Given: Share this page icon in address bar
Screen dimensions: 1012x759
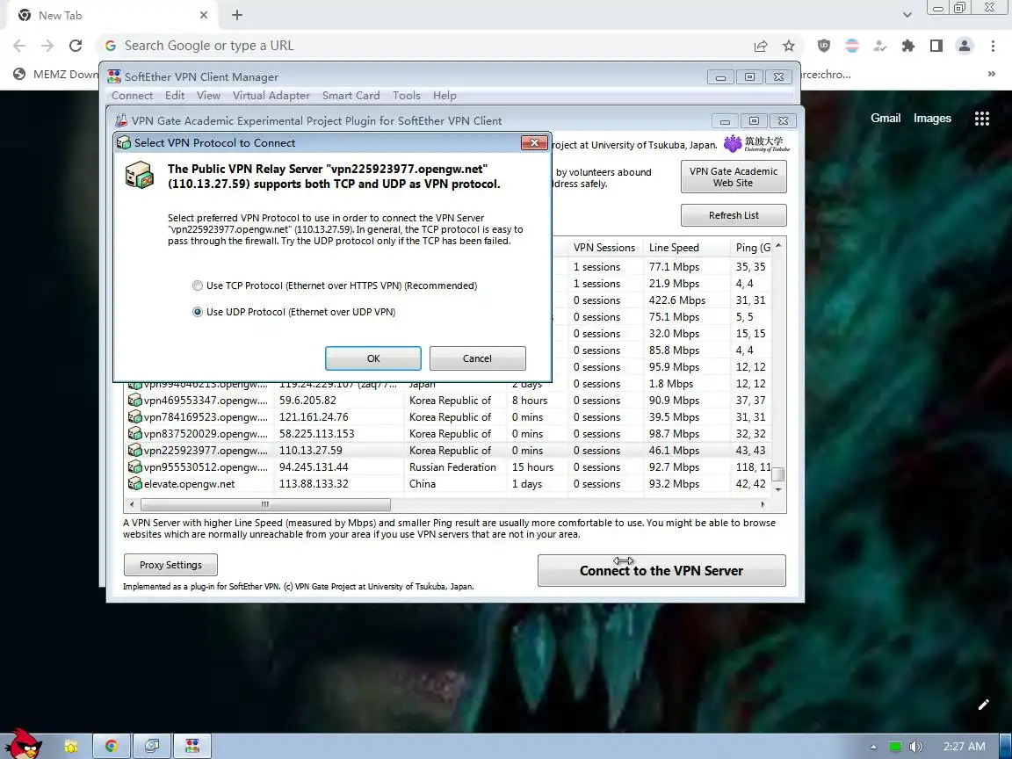Looking at the screenshot, I should tap(760, 46).
